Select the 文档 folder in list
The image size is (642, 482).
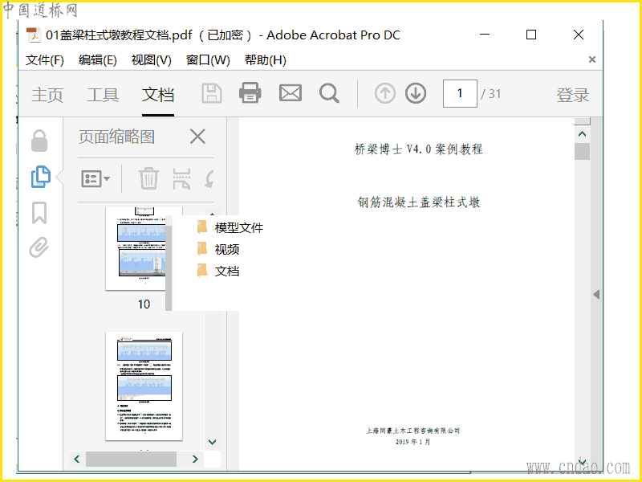point(218,271)
